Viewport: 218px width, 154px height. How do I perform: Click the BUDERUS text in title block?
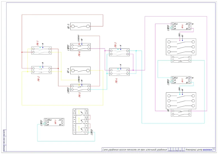point(207,150)
